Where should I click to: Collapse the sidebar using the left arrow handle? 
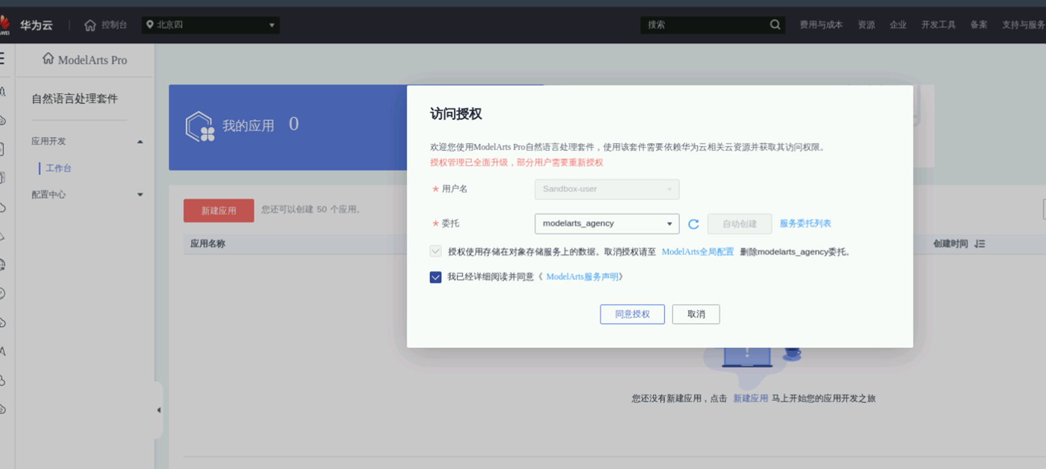(x=159, y=410)
